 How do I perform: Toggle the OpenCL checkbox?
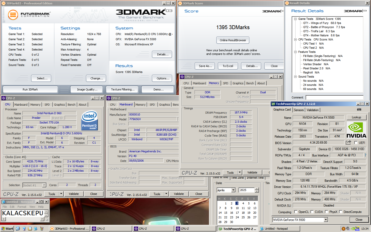296,212
